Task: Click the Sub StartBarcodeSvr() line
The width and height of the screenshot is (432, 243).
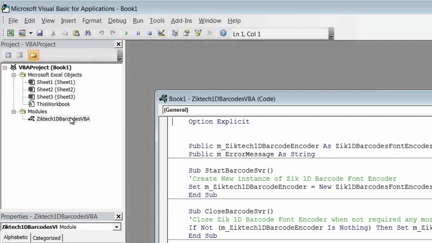Action: coord(231,170)
